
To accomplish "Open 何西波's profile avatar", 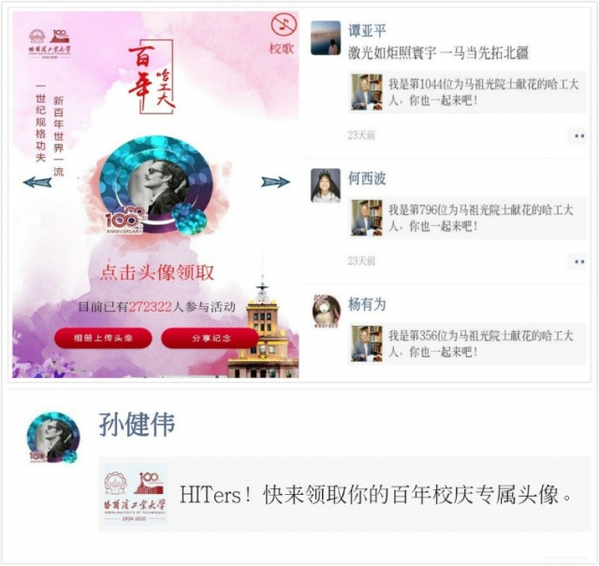I will 326,185.
